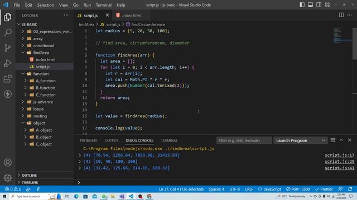Open the Explorer view in activity bar
The width and height of the screenshot is (357, 200).
pos(7,17)
